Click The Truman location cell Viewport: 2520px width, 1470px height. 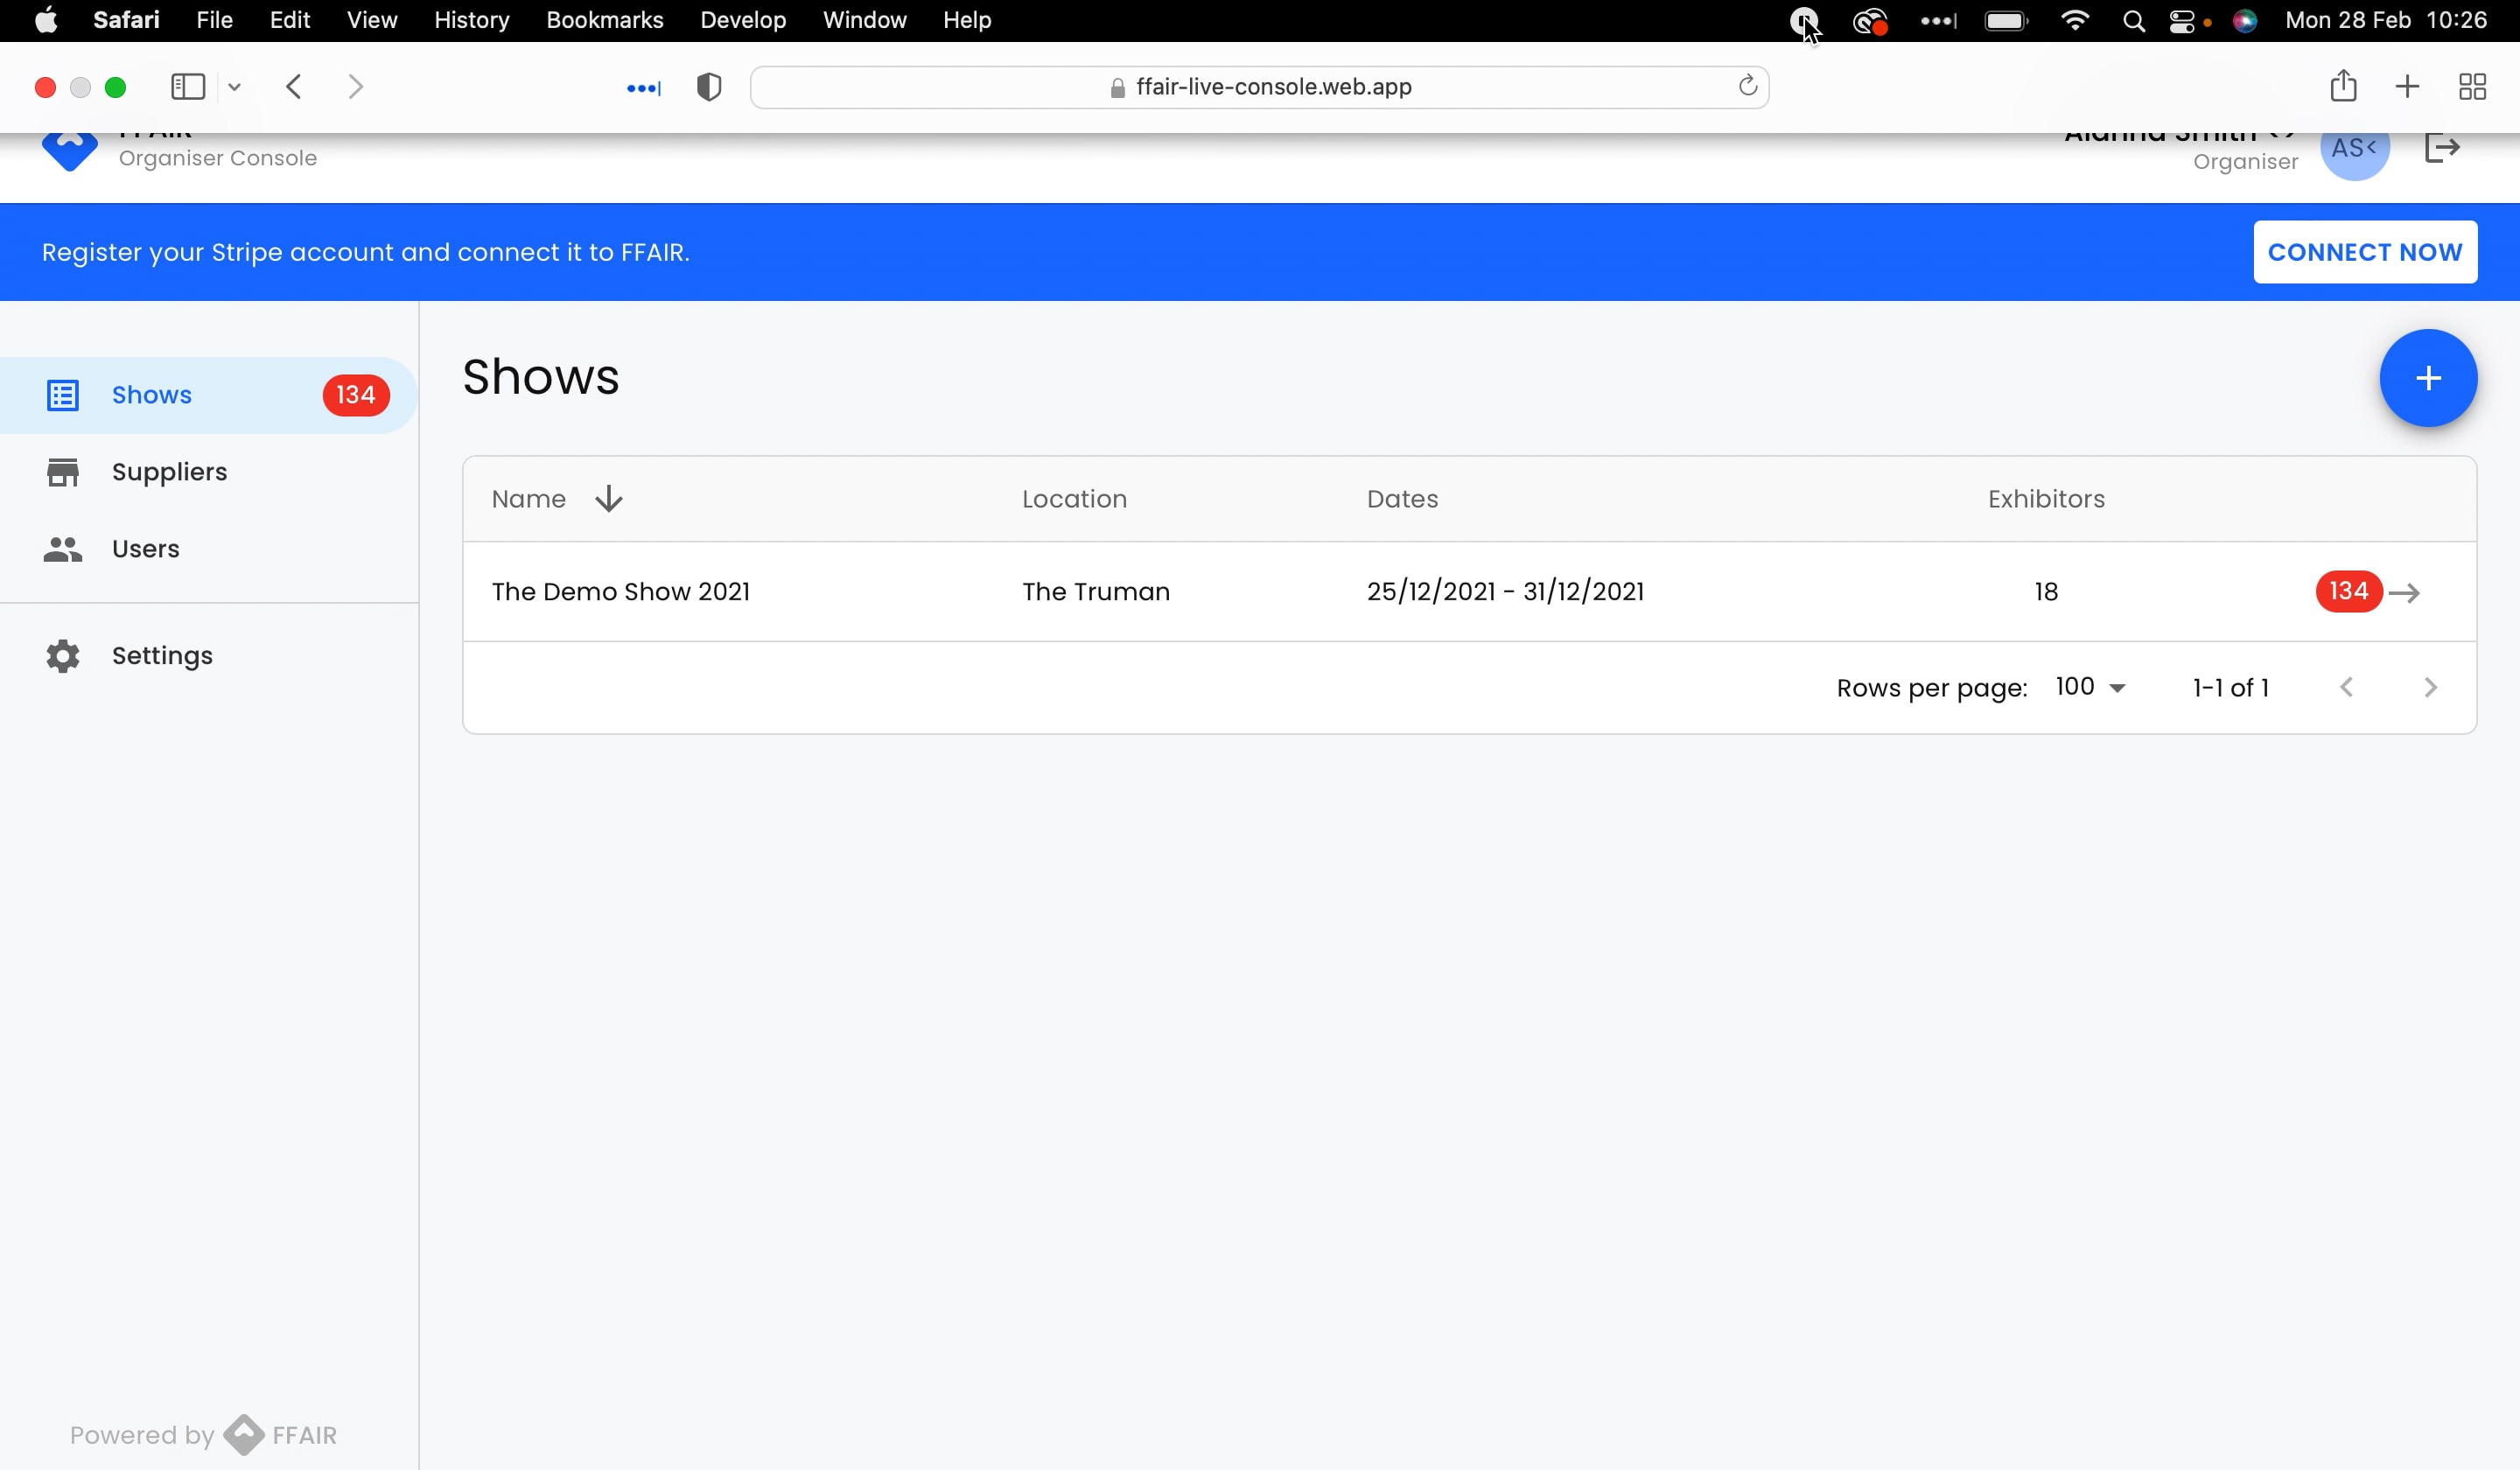1096,592
